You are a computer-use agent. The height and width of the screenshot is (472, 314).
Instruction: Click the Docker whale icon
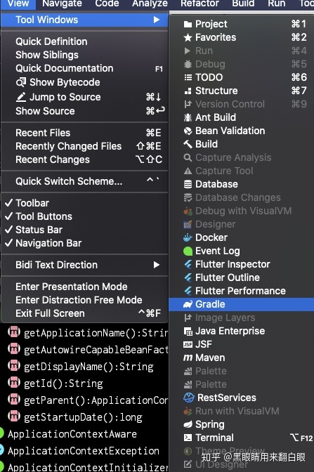[188, 237]
